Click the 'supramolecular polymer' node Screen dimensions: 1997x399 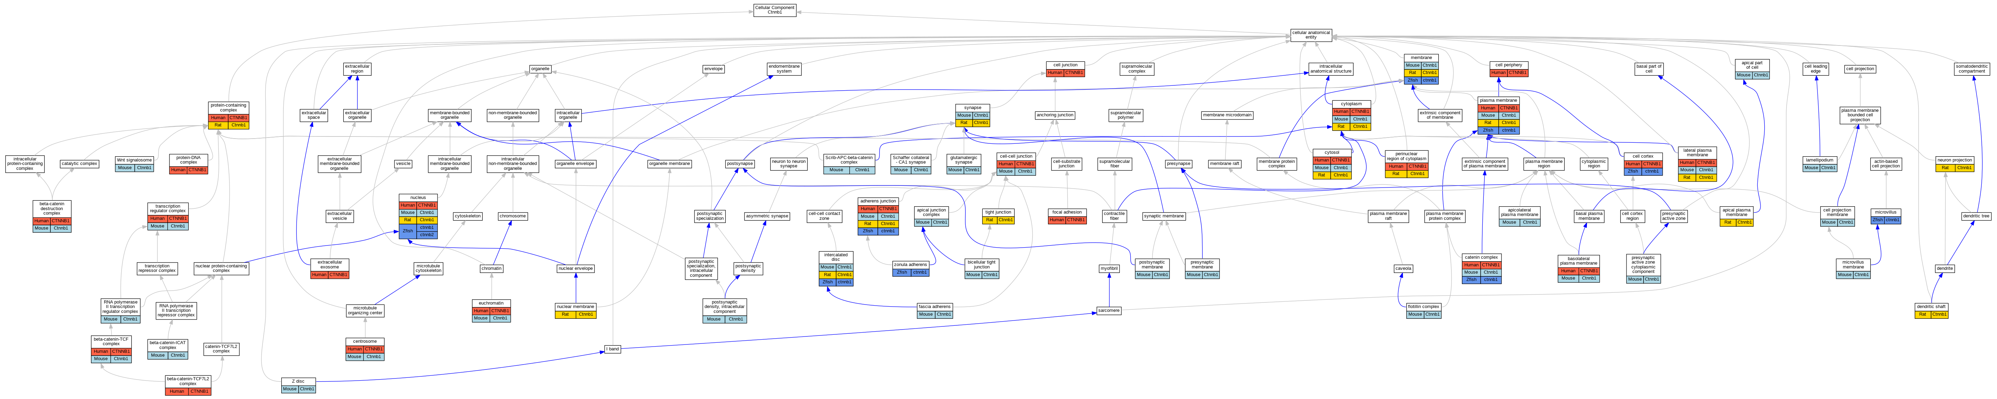[1126, 115]
